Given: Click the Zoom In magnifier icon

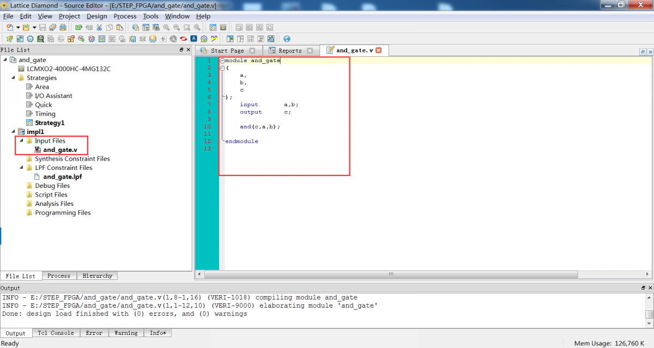Looking at the screenshot, I should 167,27.
